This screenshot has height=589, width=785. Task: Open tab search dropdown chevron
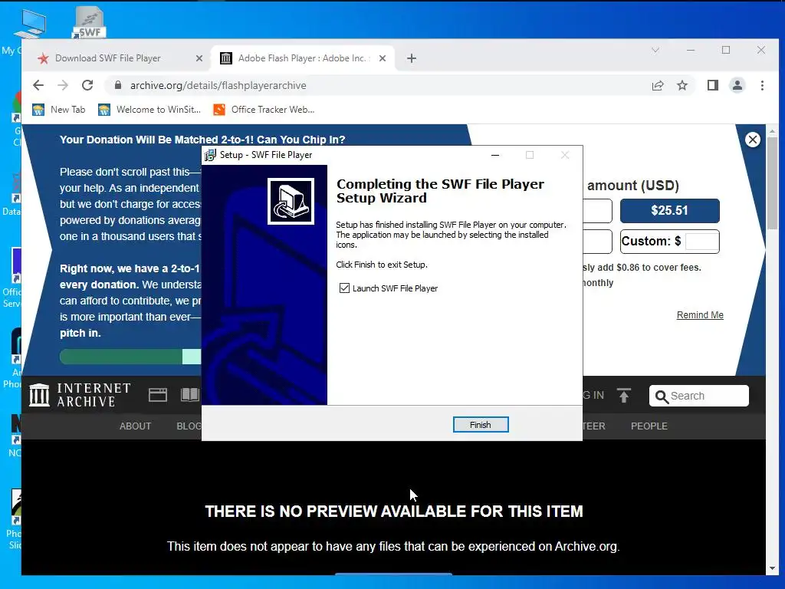coord(655,50)
